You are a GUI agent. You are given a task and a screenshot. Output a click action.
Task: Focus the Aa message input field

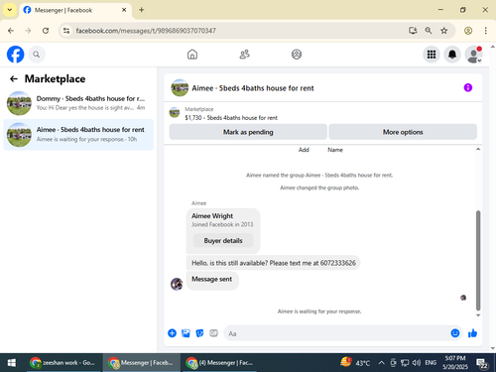pos(337,333)
